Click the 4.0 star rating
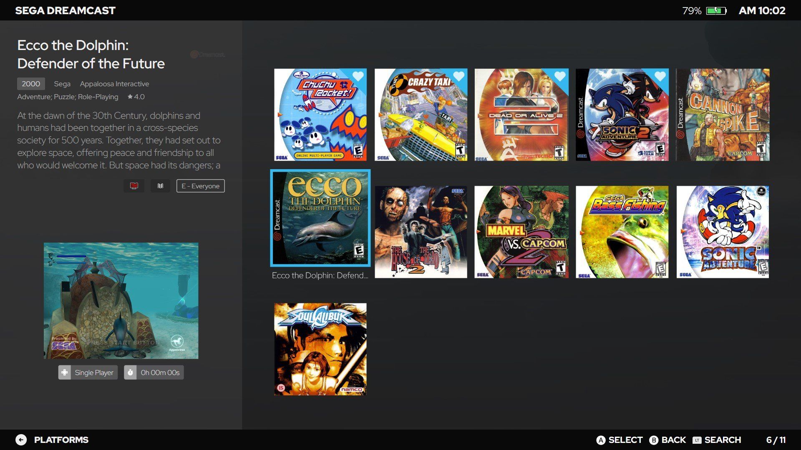801x450 pixels. pyautogui.click(x=136, y=97)
